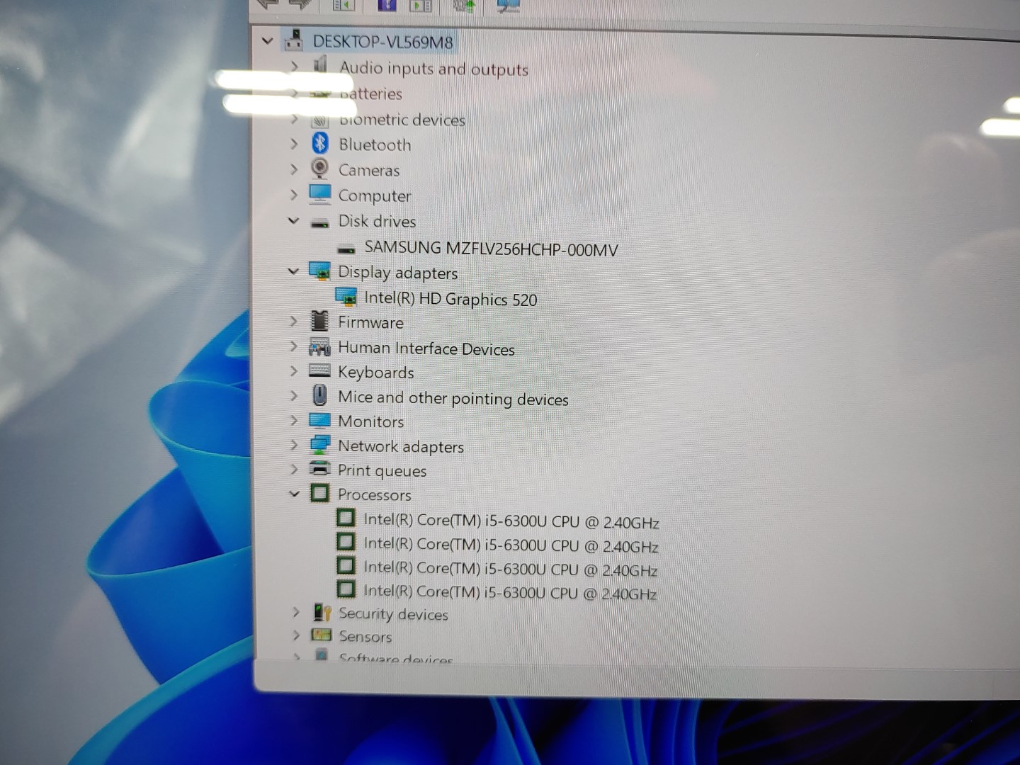Screen dimensions: 1020x765
Task: Click the Security devices key icon
Action: 322,613
